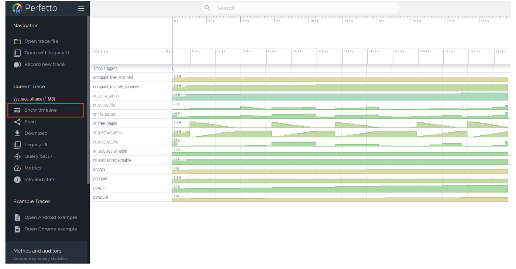The image size is (516, 269).
Task: Collapse the Navigation section header
Action: tap(26, 26)
